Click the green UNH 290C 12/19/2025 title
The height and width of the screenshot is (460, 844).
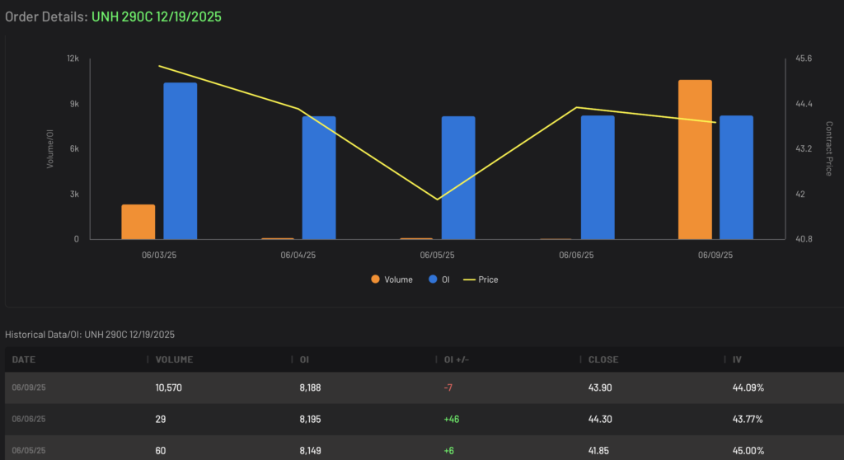pyautogui.click(x=156, y=16)
